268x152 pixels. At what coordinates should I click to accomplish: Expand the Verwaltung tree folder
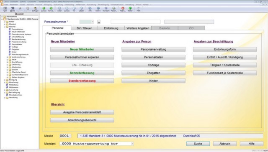(x=5, y=98)
